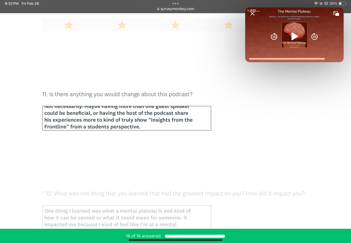Seek along the podcast progress bar
The height and width of the screenshot is (243, 351).
pos(294,59)
